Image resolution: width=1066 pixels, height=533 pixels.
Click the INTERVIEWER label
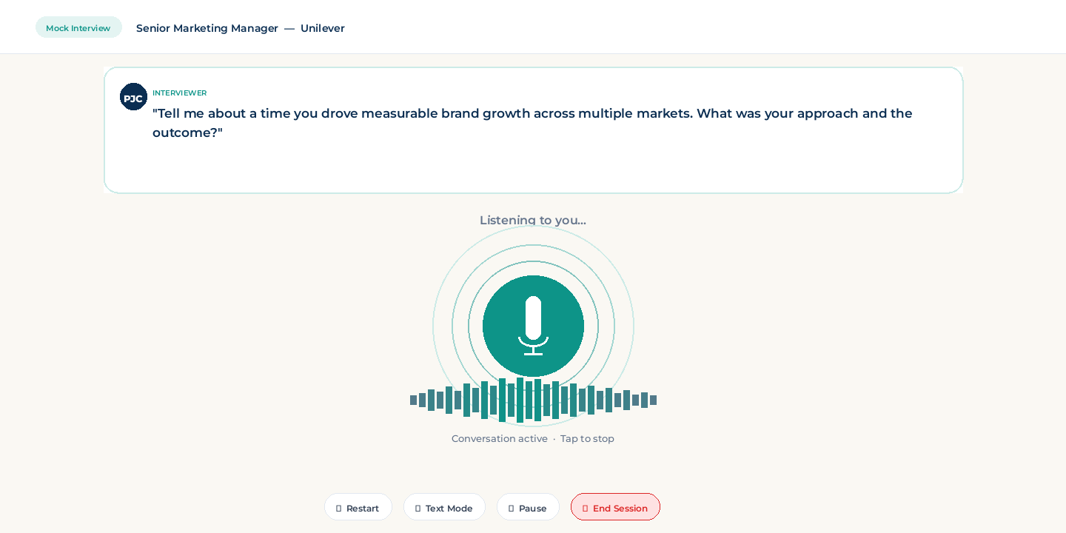click(179, 93)
